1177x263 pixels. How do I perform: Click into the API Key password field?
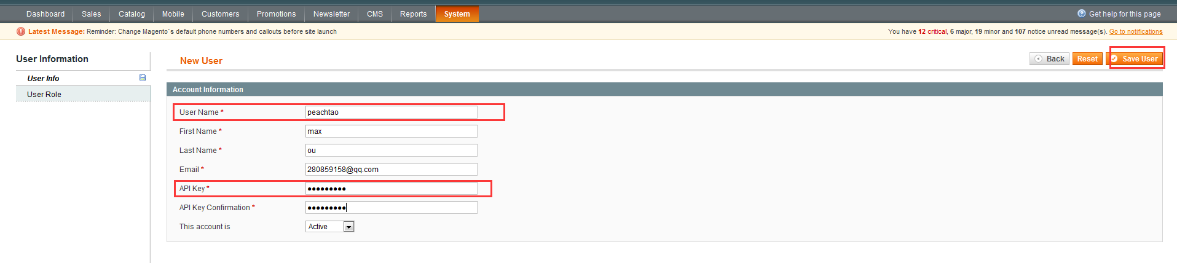pyautogui.click(x=391, y=189)
